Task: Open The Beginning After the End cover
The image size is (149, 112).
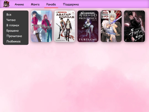Action: pyautogui.click(x=88, y=26)
